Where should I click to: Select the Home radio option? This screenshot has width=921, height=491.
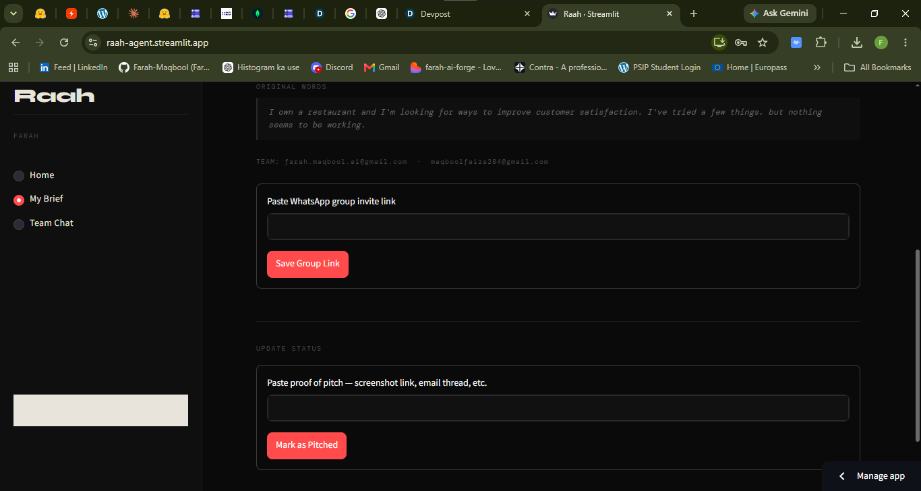34,175
